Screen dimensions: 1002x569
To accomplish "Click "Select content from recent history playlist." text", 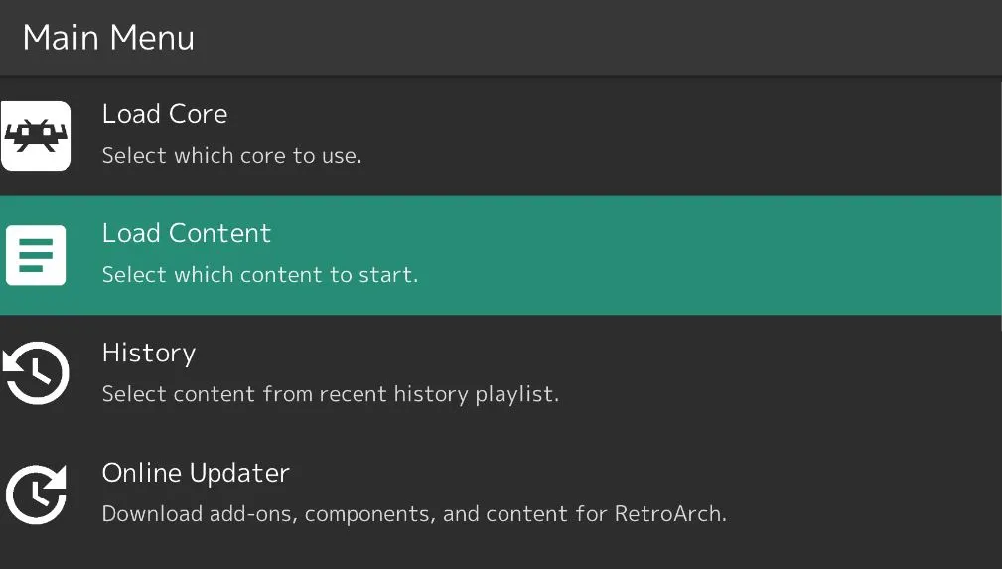I will tap(331, 394).
